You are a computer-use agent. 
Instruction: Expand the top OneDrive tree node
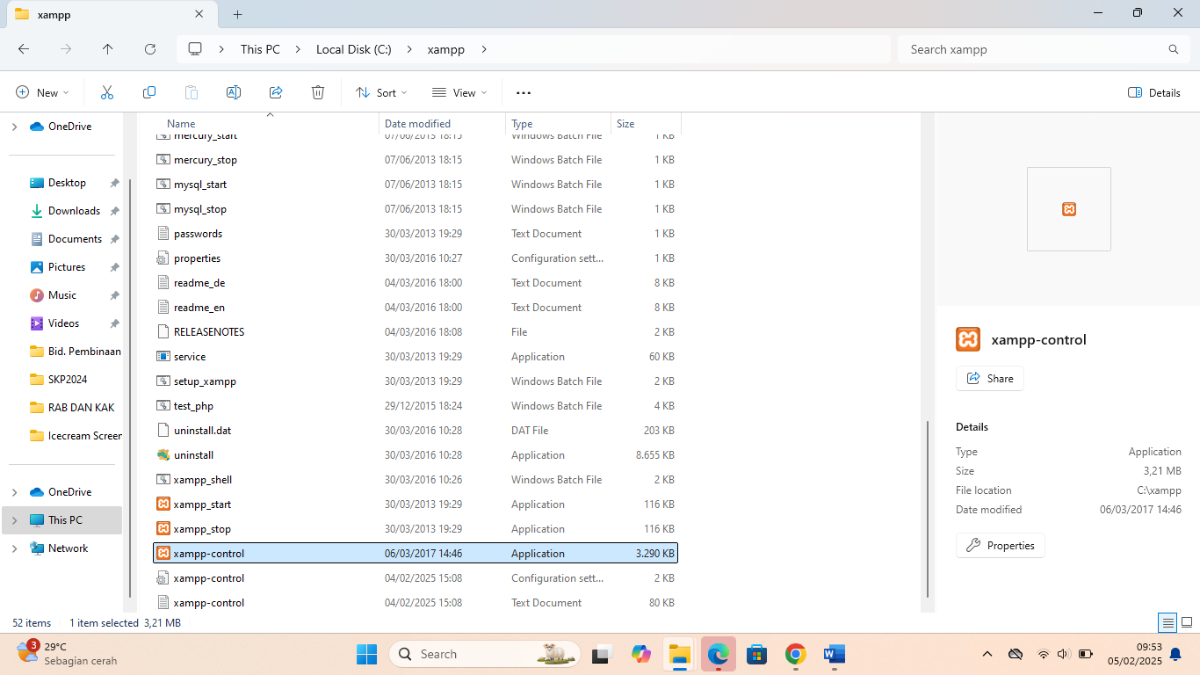click(x=14, y=127)
